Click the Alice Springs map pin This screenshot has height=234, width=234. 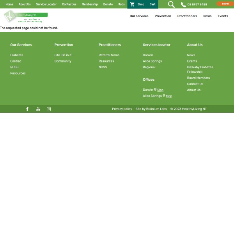click(164, 96)
